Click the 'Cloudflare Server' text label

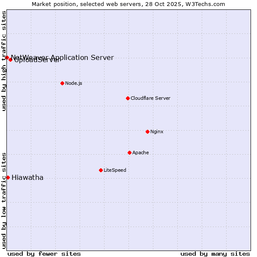(150, 98)
